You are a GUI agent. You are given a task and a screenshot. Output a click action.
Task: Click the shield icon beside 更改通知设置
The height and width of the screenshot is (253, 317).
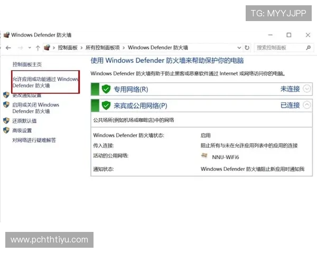point(6,95)
